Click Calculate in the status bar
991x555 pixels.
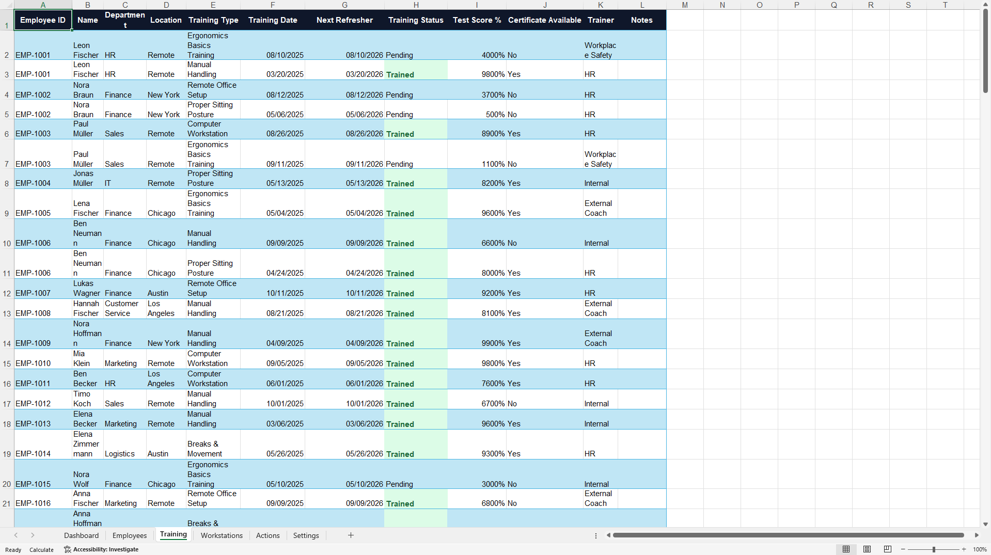[41, 550]
